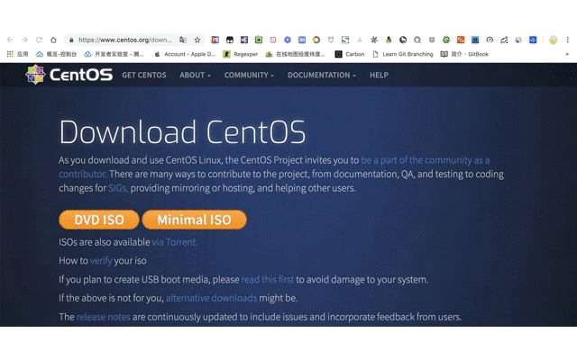The width and height of the screenshot is (577, 360).
Task: Follow the 'via Torrent' link
Action: pyautogui.click(x=174, y=242)
